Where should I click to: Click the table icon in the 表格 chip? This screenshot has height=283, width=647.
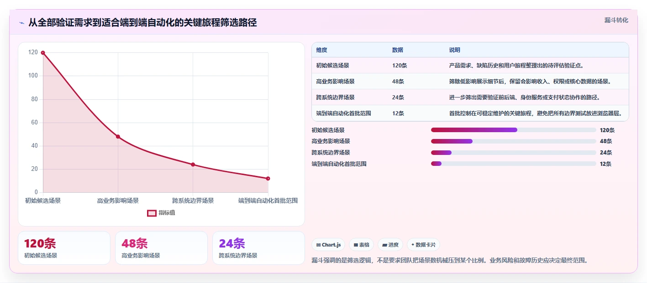356,245
